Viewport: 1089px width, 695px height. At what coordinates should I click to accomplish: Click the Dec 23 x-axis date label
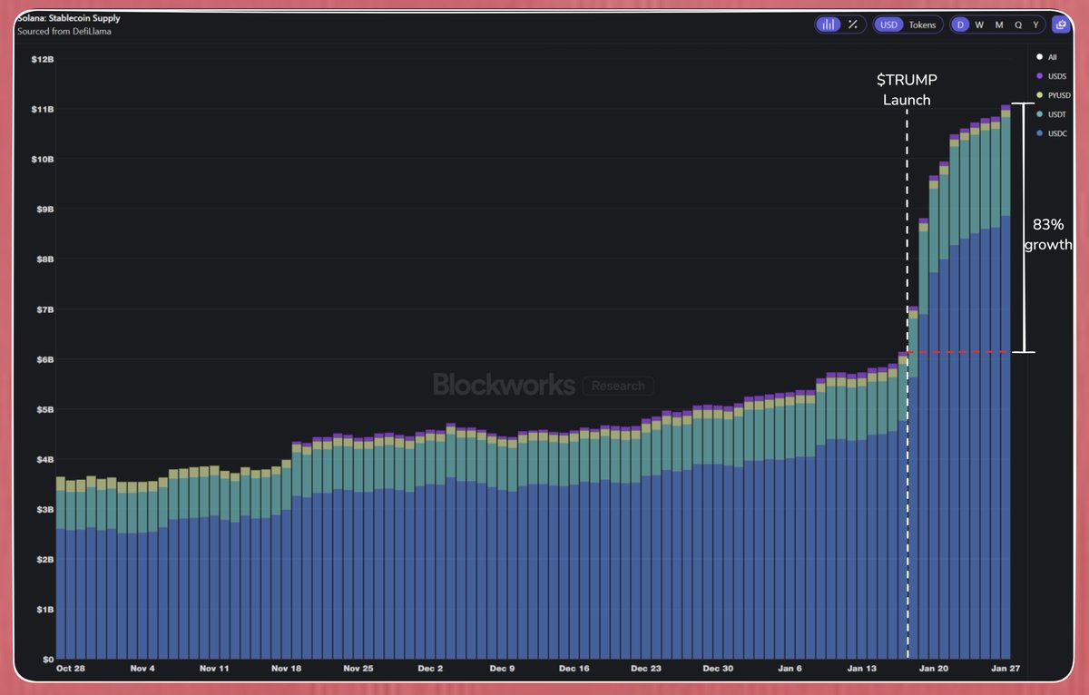[x=646, y=669]
